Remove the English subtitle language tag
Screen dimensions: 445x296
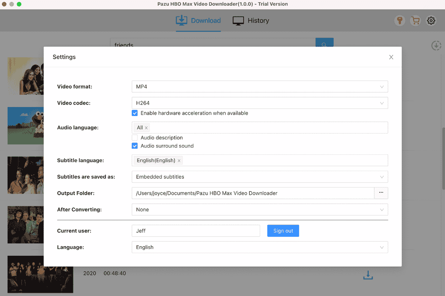(x=179, y=160)
